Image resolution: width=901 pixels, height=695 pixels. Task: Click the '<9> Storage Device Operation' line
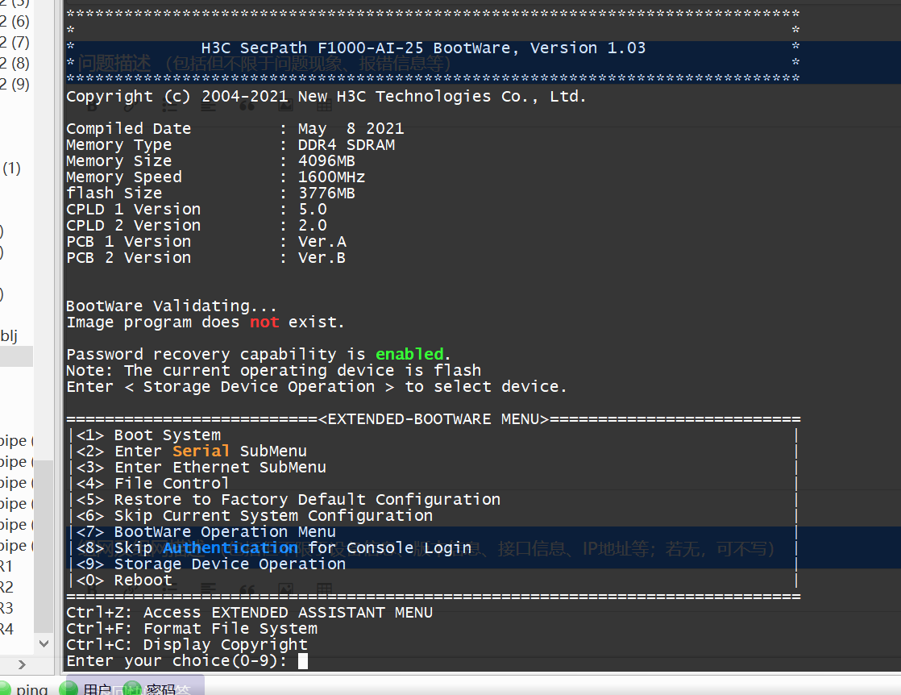211,564
